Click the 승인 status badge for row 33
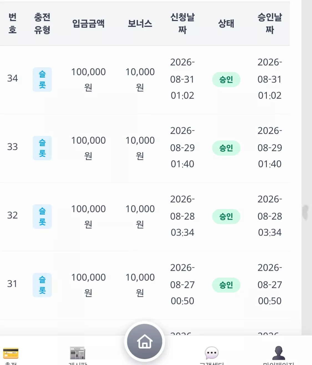This screenshot has width=312, height=365. pos(226,148)
